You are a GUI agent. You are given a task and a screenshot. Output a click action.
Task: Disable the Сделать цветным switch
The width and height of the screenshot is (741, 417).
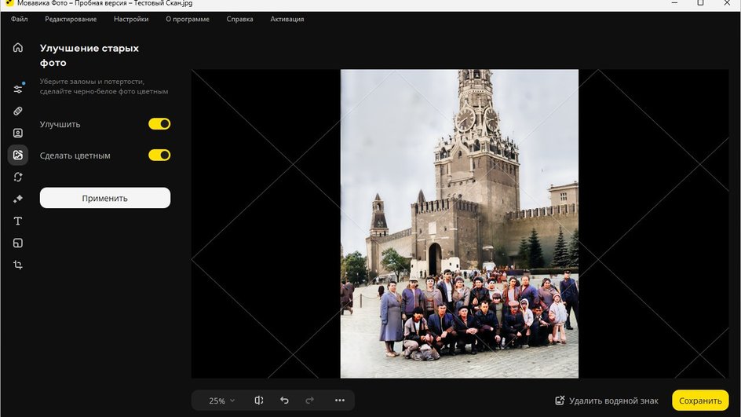click(x=159, y=155)
